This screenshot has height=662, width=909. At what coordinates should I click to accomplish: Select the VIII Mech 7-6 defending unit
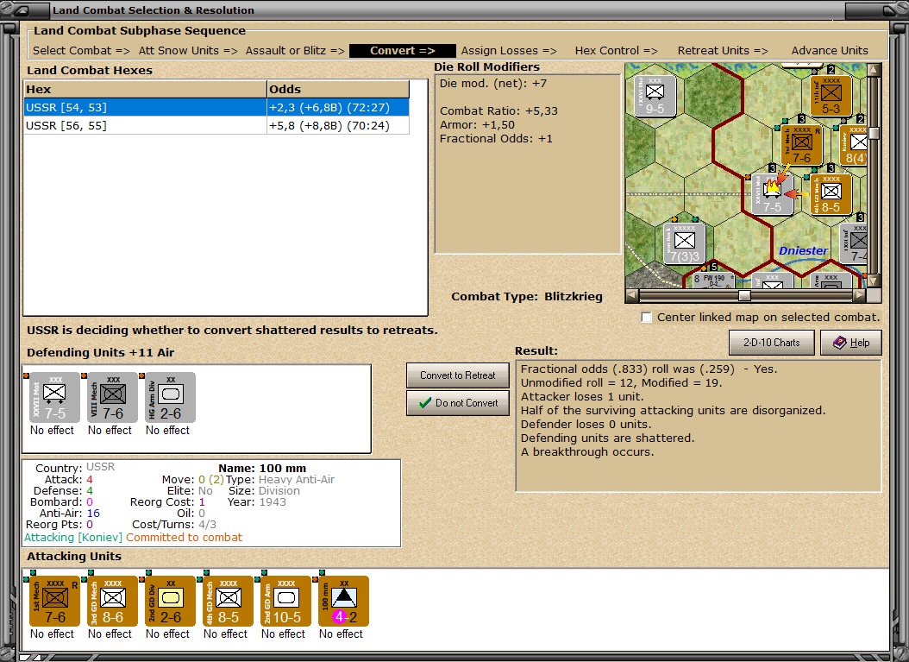click(x=110, y=397)
